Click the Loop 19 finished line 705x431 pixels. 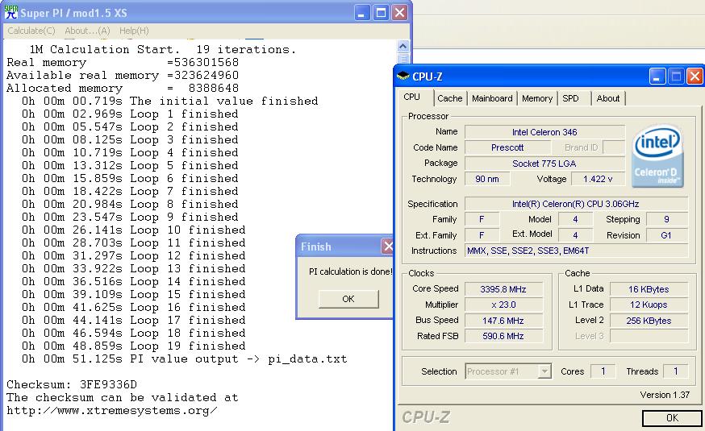(134, 346)
